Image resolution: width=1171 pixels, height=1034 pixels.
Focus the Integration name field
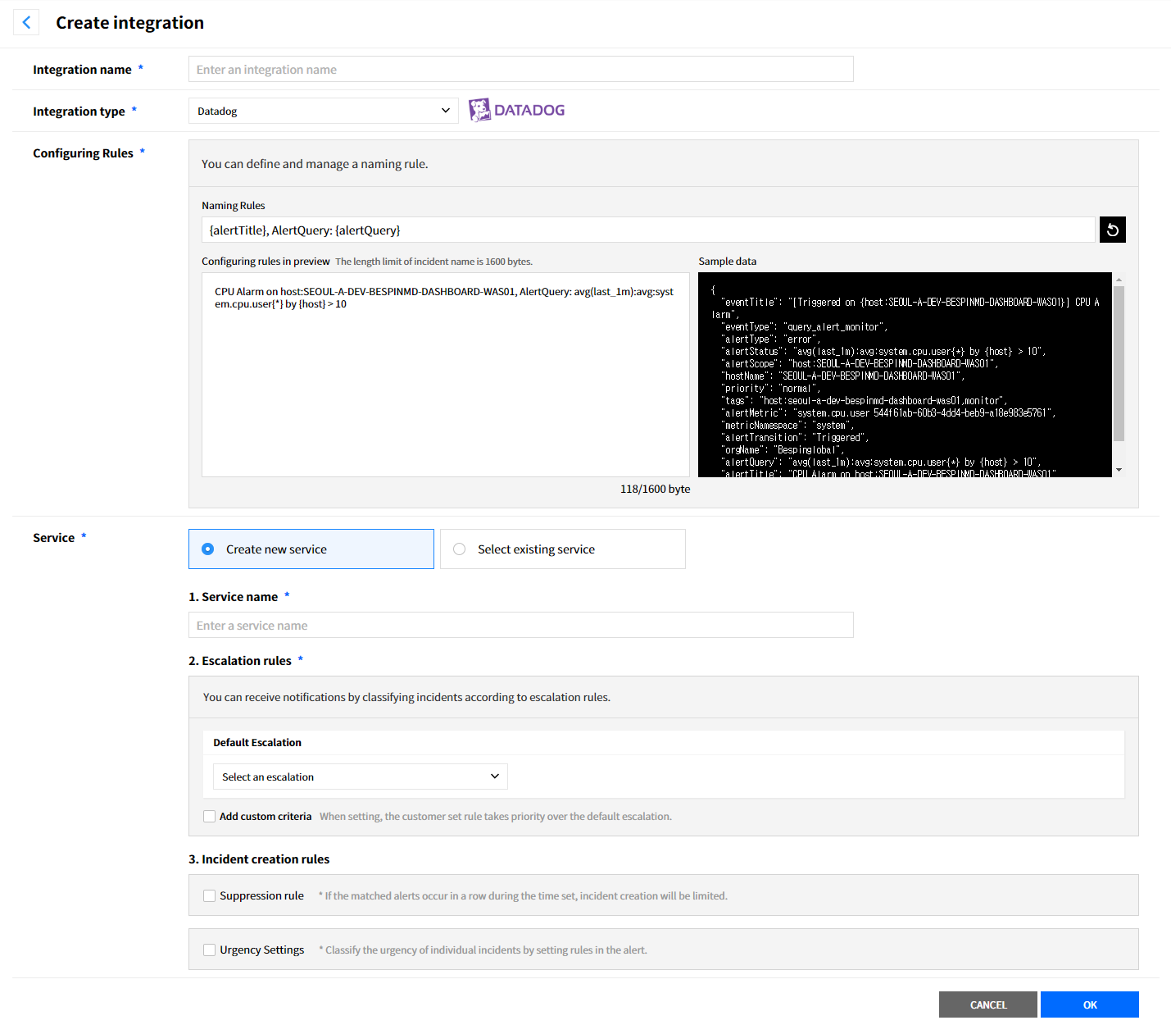(520, 69)
